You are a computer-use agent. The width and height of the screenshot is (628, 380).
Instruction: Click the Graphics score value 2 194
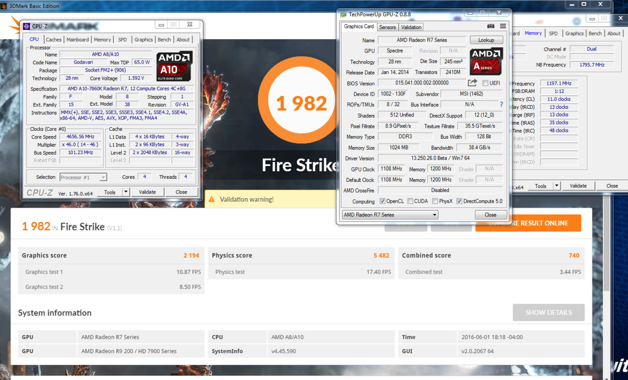click(191, 255)
